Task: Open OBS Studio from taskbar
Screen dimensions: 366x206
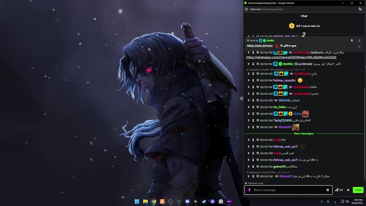Action: click(x=171, y=201)
